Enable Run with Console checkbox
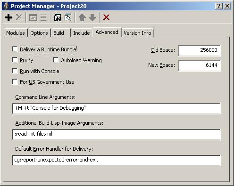This screenshot has height=186, width=234. click(x=15, y=71)
